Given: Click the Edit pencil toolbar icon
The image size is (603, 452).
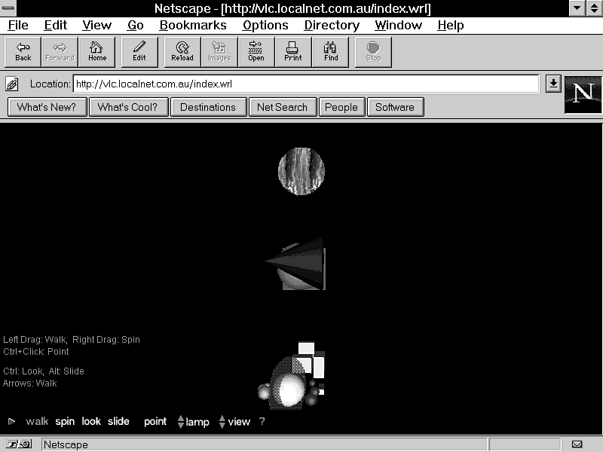Looking at the screenshot, I should (139, 51).
